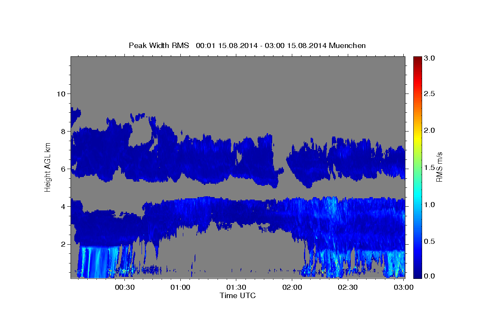Click the height axis label 8
This screenshot has height=334, width=501.
[63, 131]
